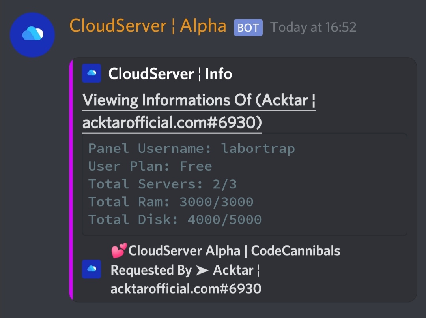Click the cloud icon in the embed footer
This screenshot has width=426, height=318.
coord(92,269)
